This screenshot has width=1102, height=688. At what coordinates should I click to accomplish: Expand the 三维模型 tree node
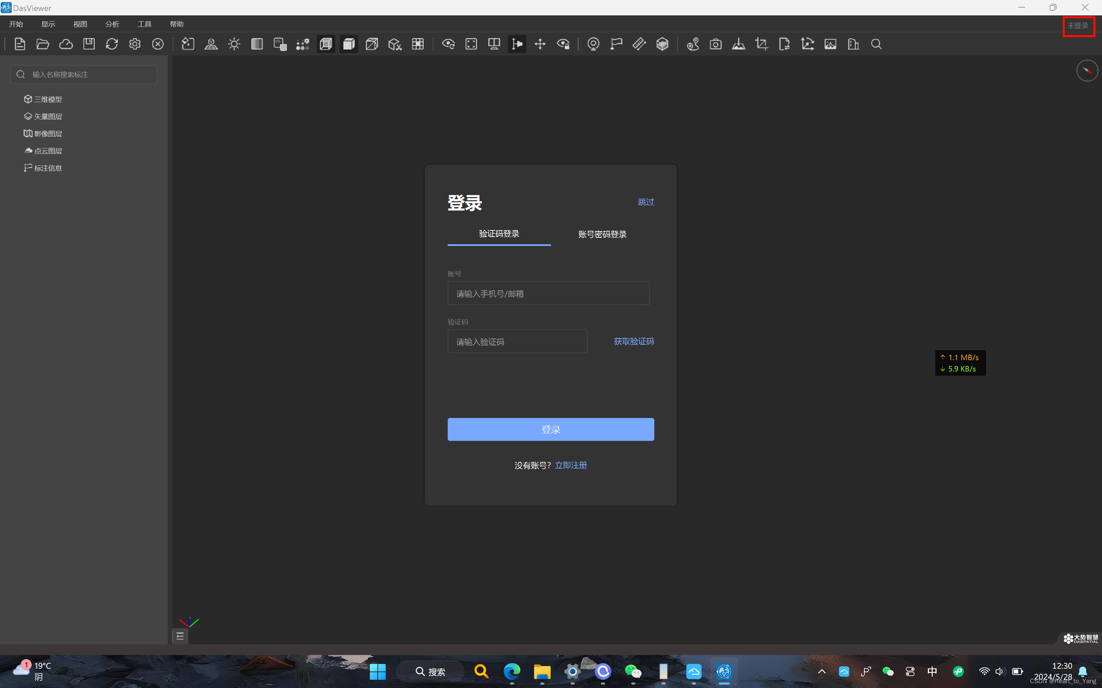[48, 99]
